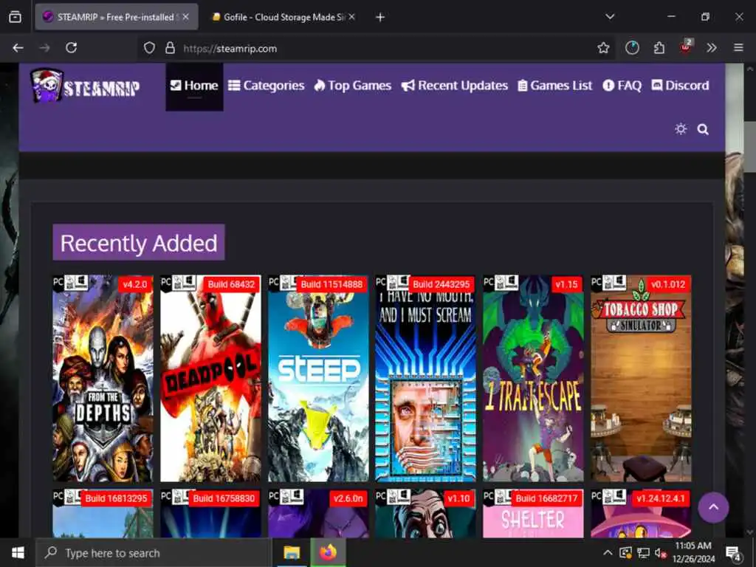Open the Categories menu
Image resolution: width=756 pixels, height=567 pixels.
266,86
